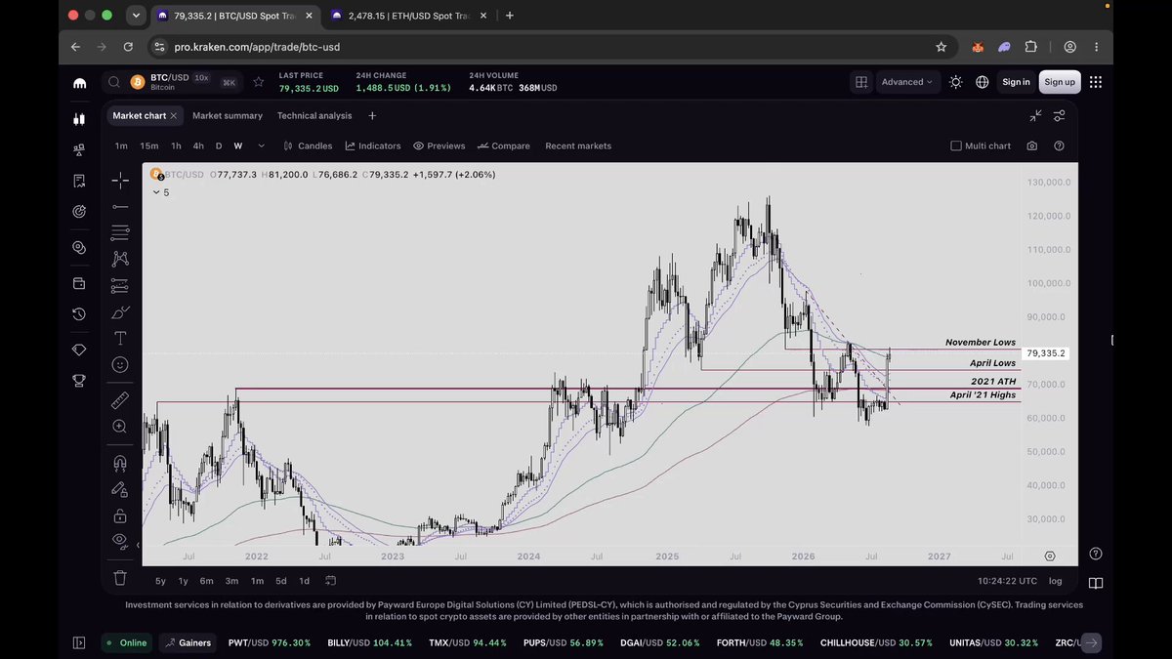The image size is (1172, 659).
Task: Switch to the ETH/USD browser tab
Action: pos(409,16)
